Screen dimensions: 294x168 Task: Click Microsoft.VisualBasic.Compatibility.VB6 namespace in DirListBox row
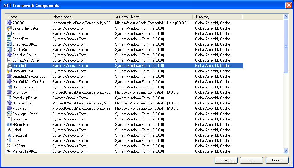point(81,92)
